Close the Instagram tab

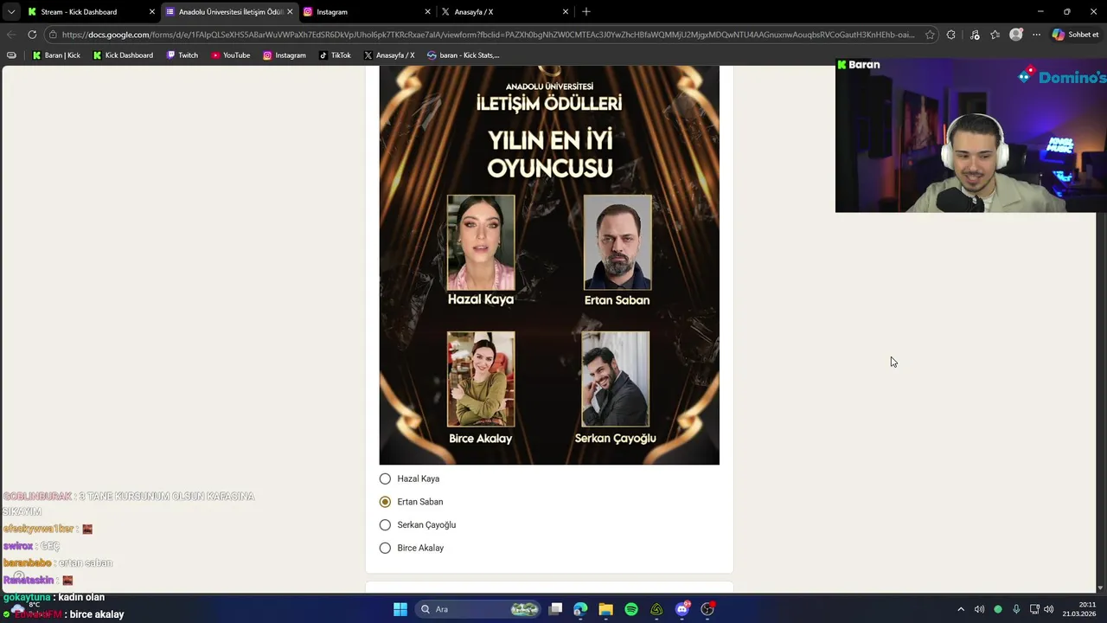pyautogui.click(x=427, y=12)
